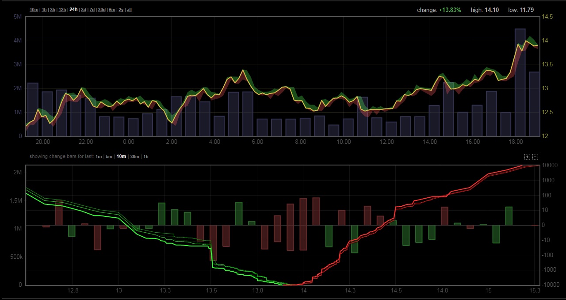Screen dimensions: 566x300
Task: Click the 14:00 marker on time axis
Action: click(x=430, y=142)
